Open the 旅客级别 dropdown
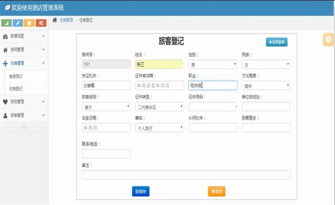The height and width of the screenshot is (205, 335). [106, 106]
